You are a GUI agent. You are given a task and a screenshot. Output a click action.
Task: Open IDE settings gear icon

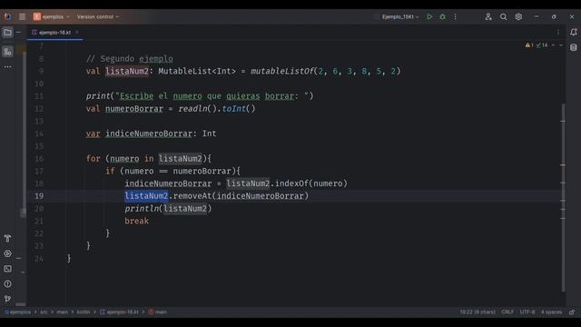pyautogui.click(x=518, y=16)
